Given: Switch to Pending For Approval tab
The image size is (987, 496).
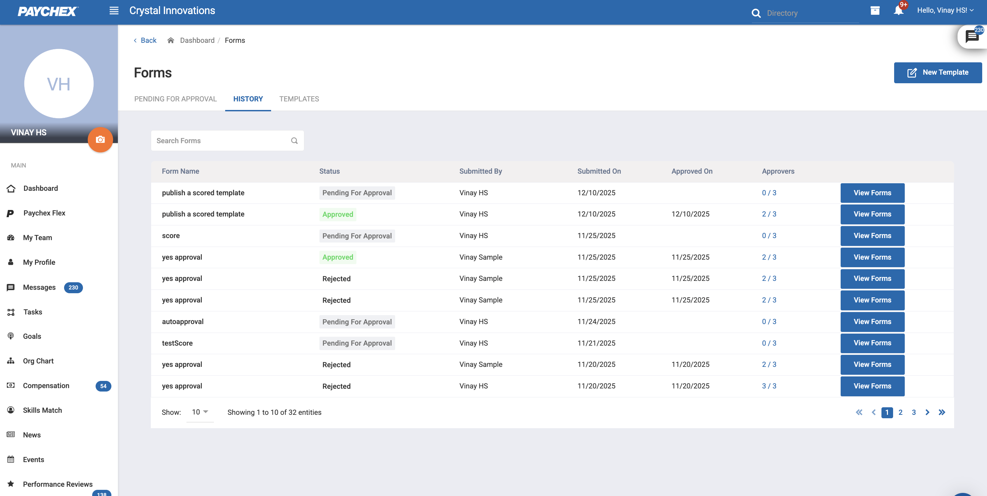Looking at the screenshot, I should point(175,99).
